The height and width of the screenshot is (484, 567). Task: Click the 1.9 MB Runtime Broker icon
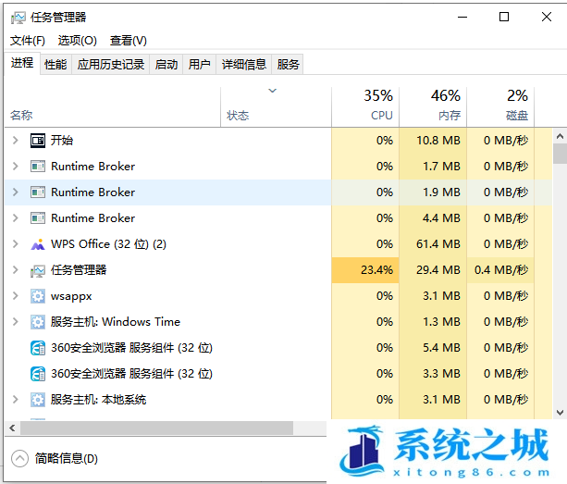pyautogui.click(x=38, y=192)
